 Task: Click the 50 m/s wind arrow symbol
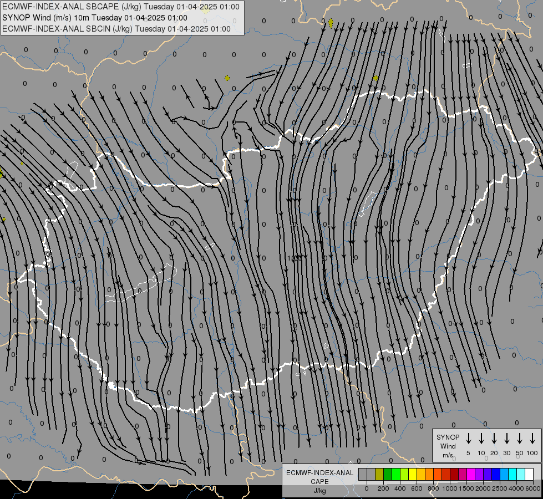[520, 439]
